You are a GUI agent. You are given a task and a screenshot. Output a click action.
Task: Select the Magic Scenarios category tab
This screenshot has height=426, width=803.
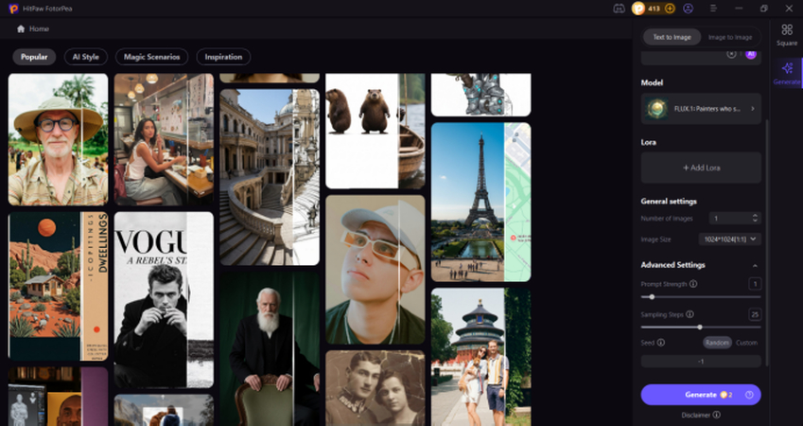(x=151, y=57)
